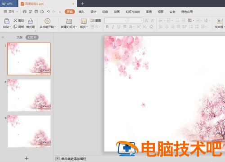The width and height of the screenshot is (225, 162).
Task: Select slide 3 thumbnail
Action: pyautogui.click(x=29, y=131)
